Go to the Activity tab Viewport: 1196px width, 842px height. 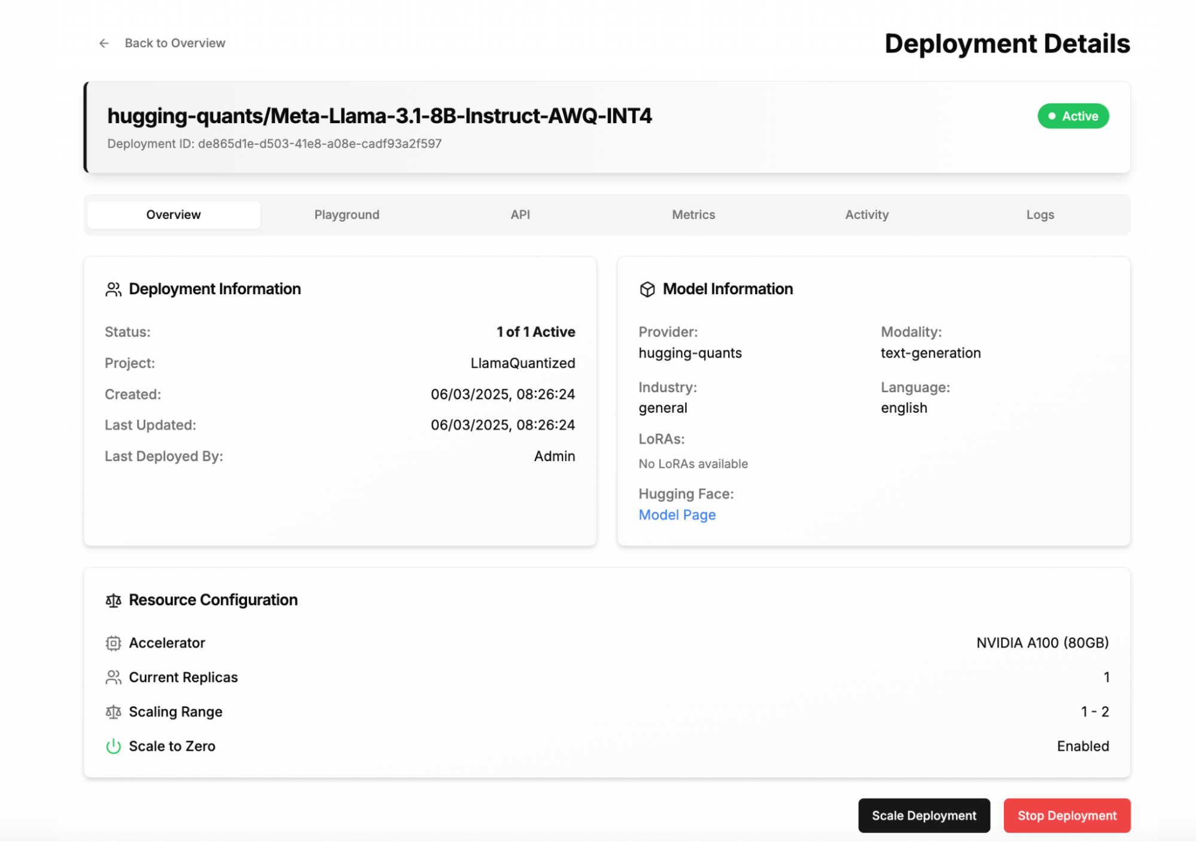tap(866, 215)
